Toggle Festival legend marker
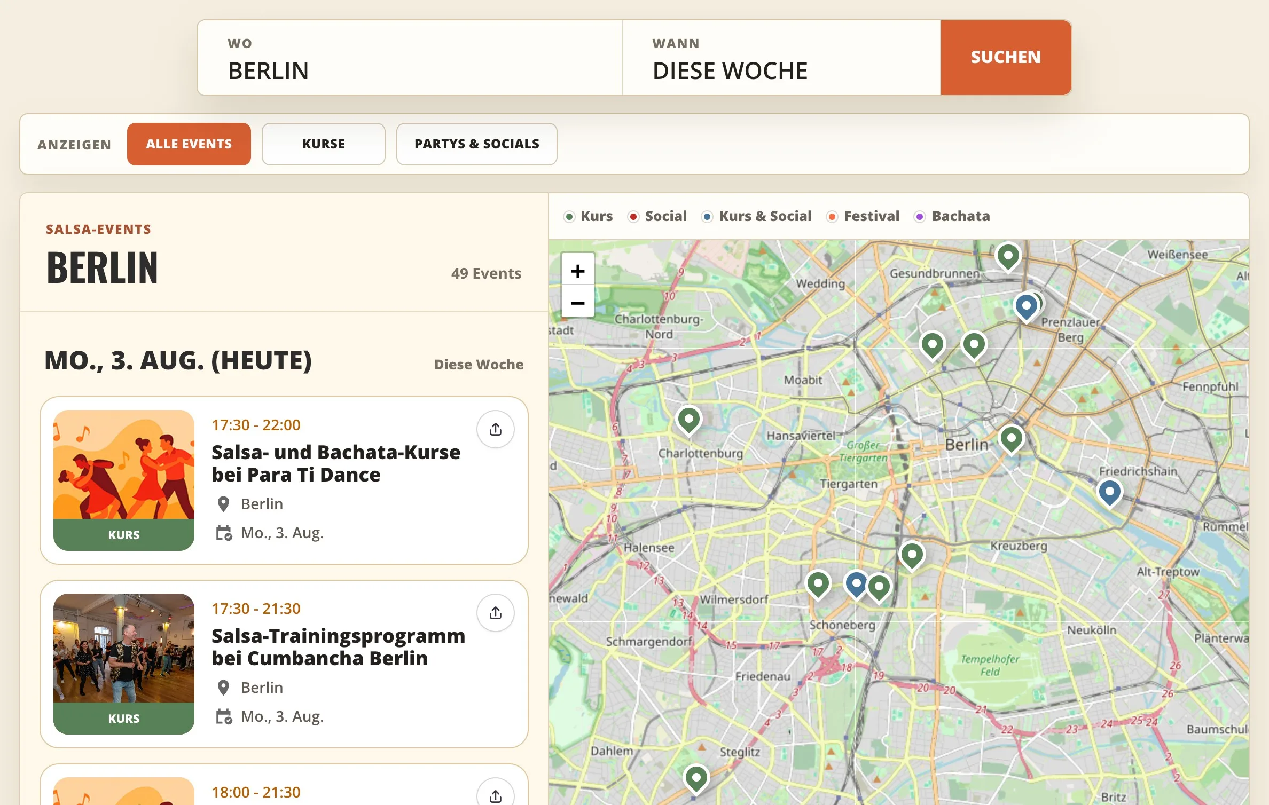The width and height of the screenshot is (1269, 805). click(832, 216)
